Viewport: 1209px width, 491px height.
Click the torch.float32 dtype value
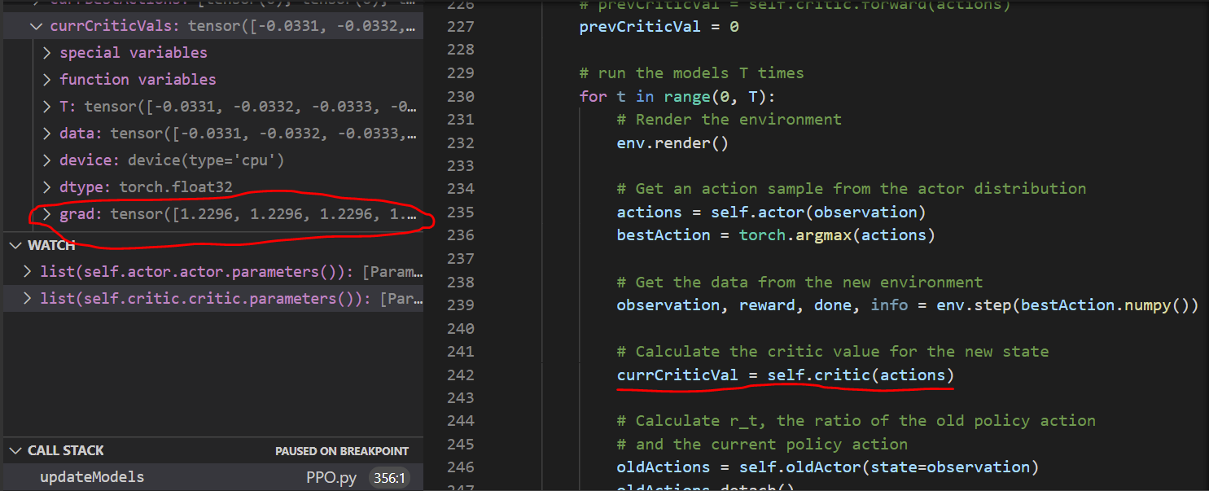pyautogui.click(x=175, y=187)
